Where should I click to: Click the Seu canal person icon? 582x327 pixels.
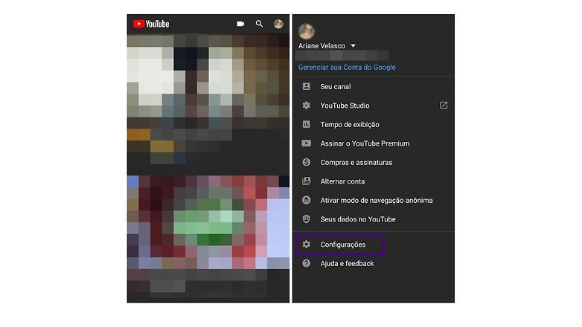pos(306,86)
